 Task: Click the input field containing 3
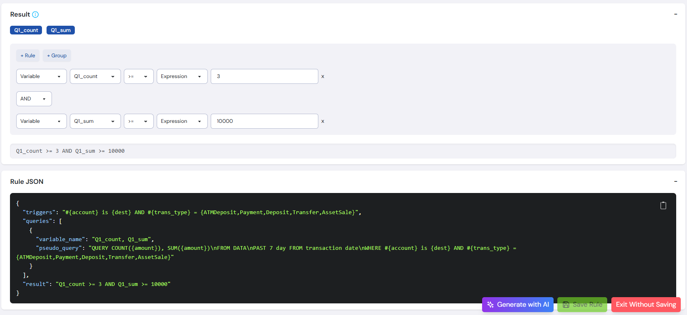[264, 76]
